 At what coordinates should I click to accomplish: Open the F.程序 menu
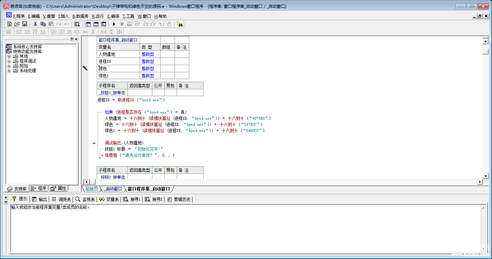coord(19,16)
